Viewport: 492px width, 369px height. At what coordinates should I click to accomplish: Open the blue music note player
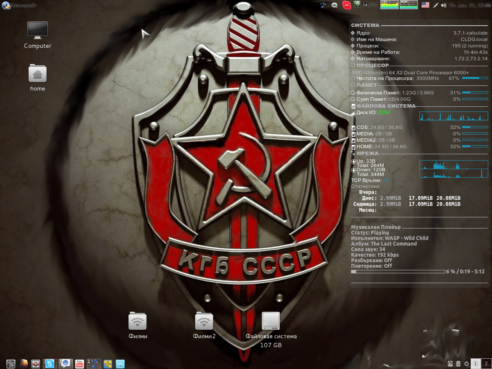pos(94,364)
